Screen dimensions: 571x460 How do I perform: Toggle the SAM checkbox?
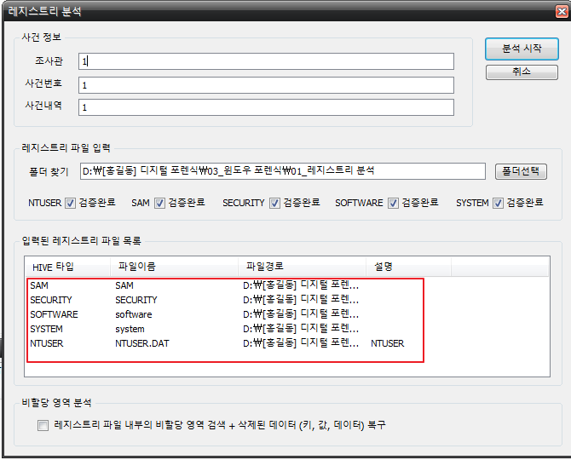point(159,203)
